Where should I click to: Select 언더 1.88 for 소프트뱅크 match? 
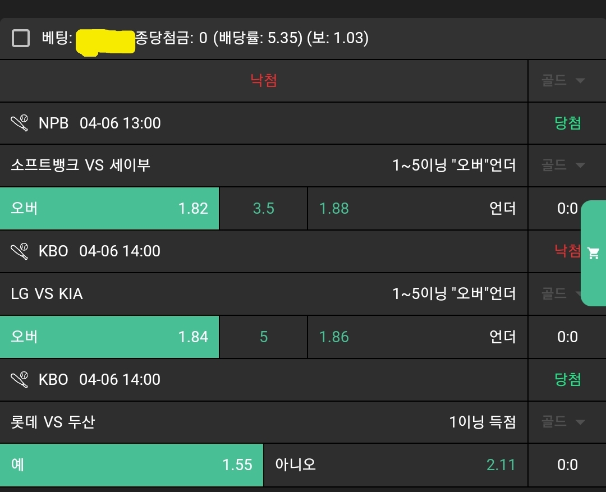click(417, 208)
